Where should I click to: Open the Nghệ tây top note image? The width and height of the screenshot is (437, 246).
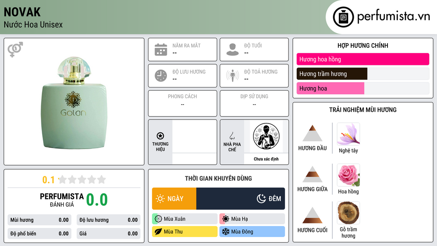[x=348, y=134]
